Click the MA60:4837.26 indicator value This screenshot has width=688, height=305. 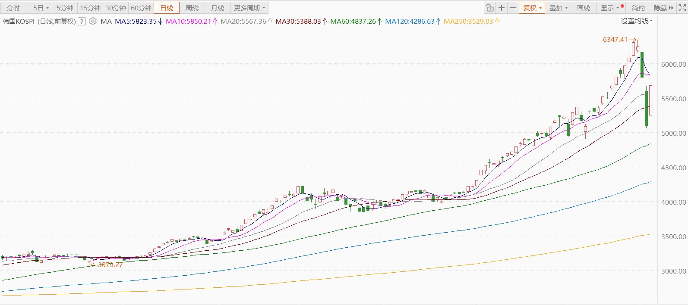[353, 21]
